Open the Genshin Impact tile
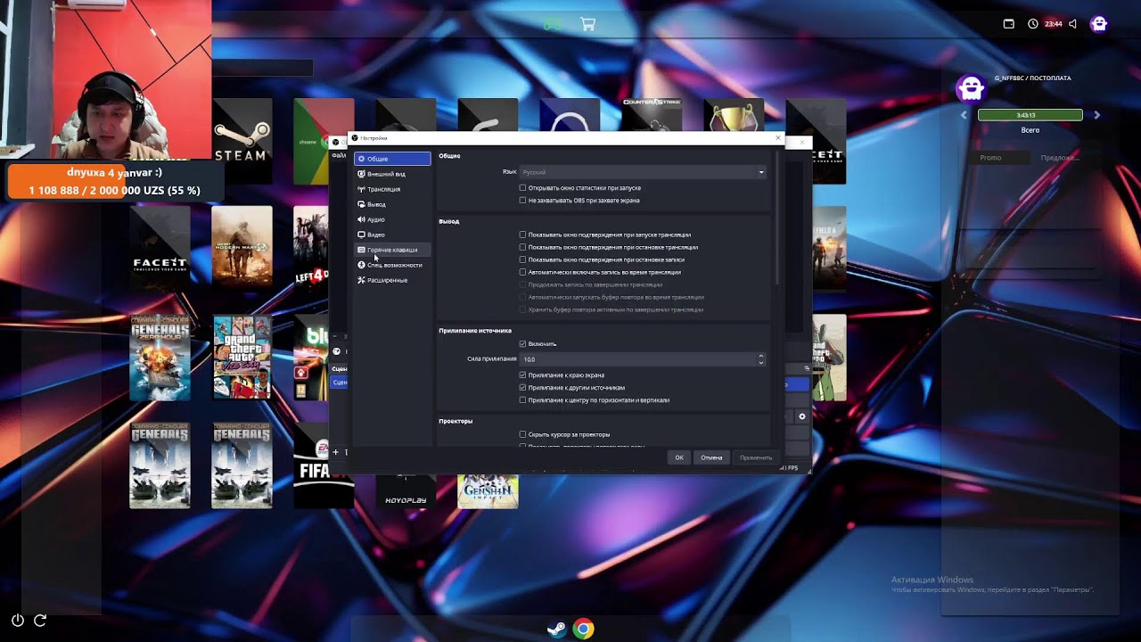This screenshot has width=1141, height=642. (x=488, y=491)
